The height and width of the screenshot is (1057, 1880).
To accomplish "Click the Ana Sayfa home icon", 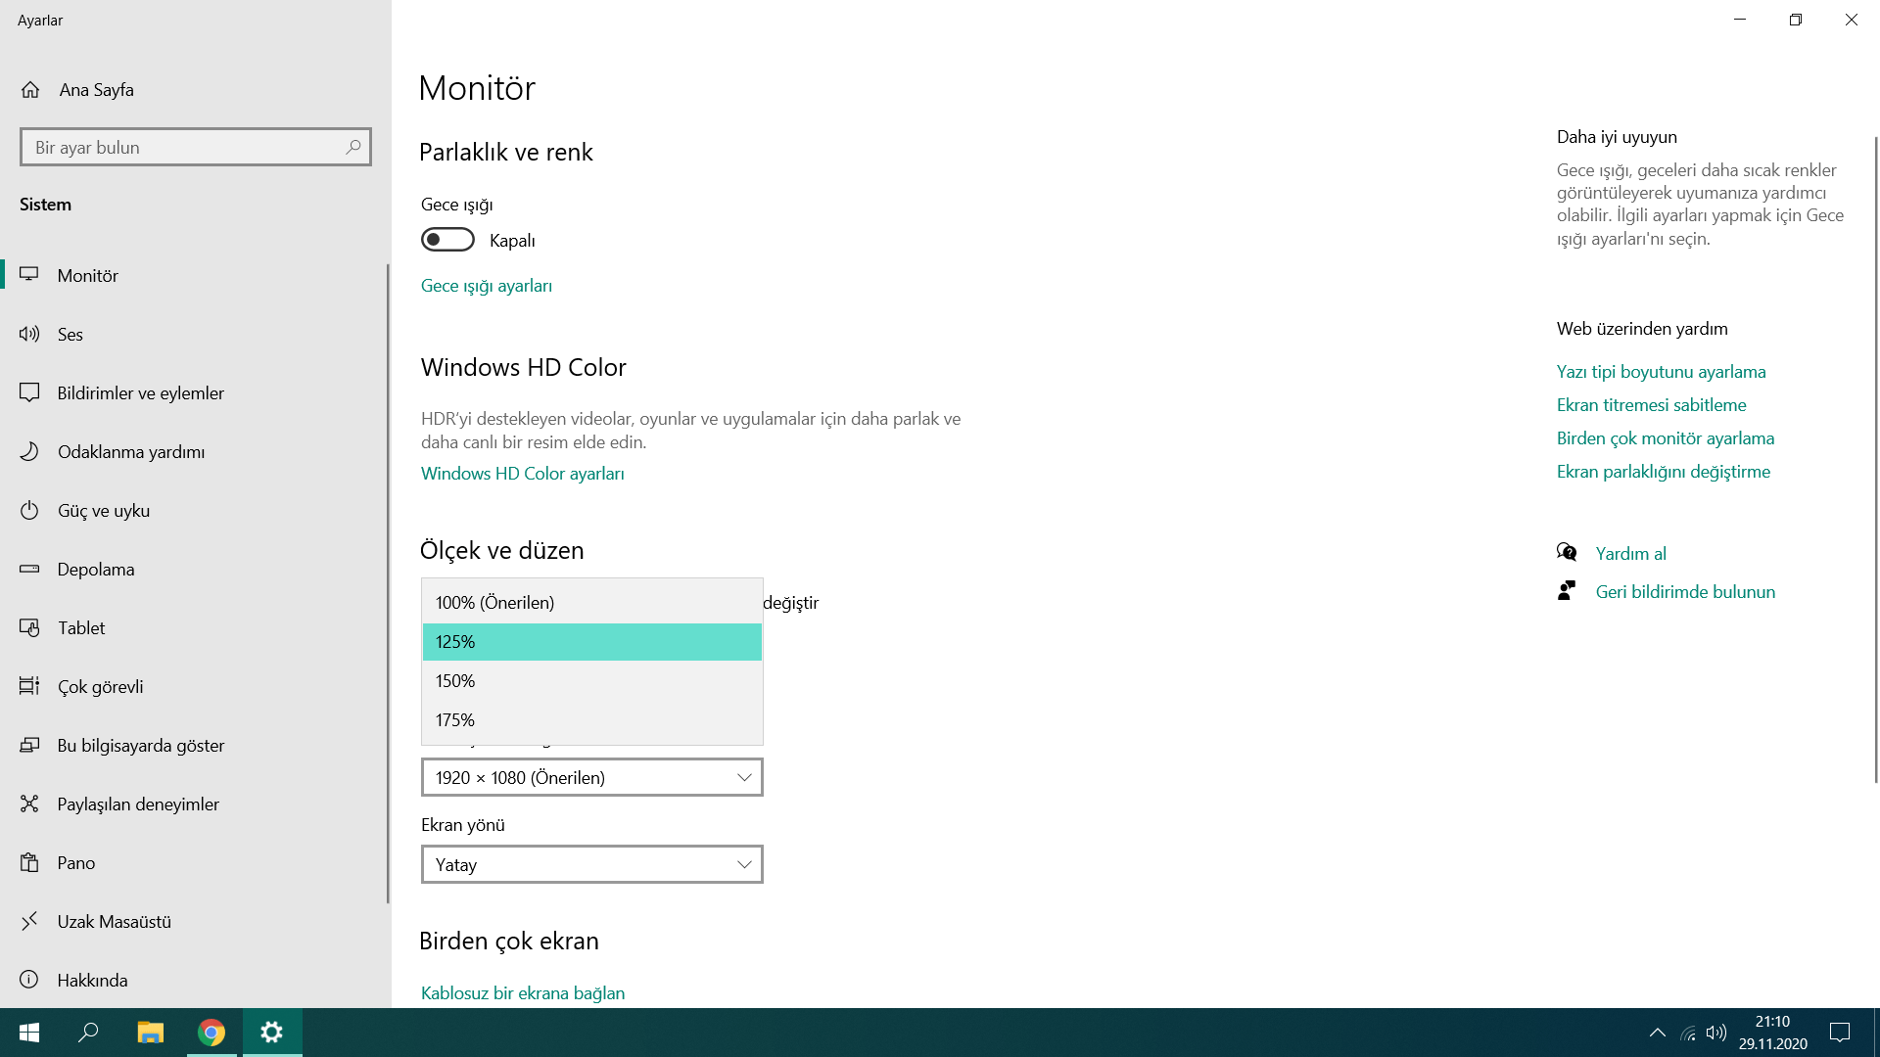I will 30,90.
